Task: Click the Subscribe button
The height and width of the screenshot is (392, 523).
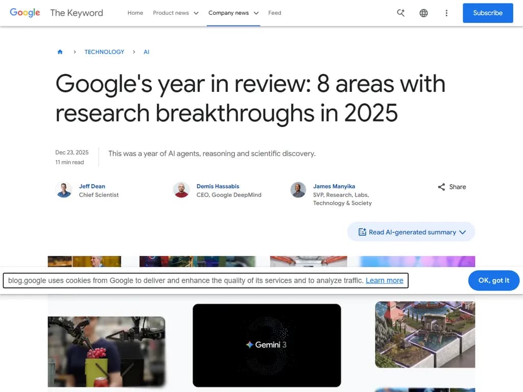Action: pos(487,13)
